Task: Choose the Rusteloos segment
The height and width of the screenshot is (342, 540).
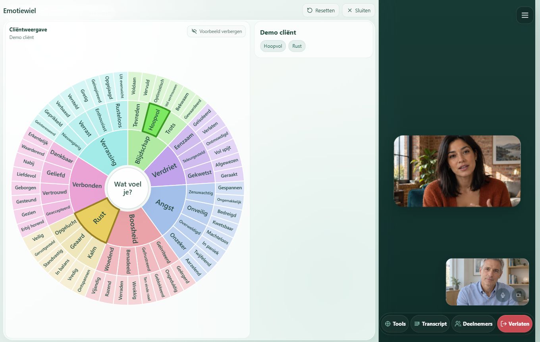Action: point(118,115)
